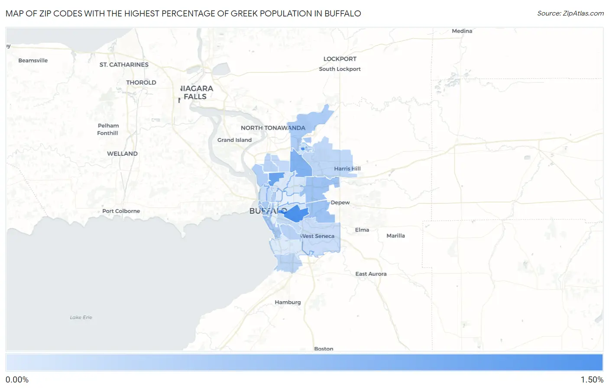Image resolution: width=609 pixels, height=389 pixels.
Task: Select the Hamburg town label
Action: [x=288, y=302]
